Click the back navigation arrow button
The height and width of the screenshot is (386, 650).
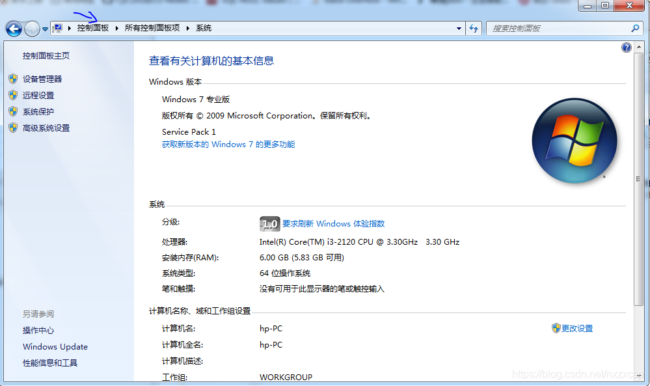coord(13,29)
